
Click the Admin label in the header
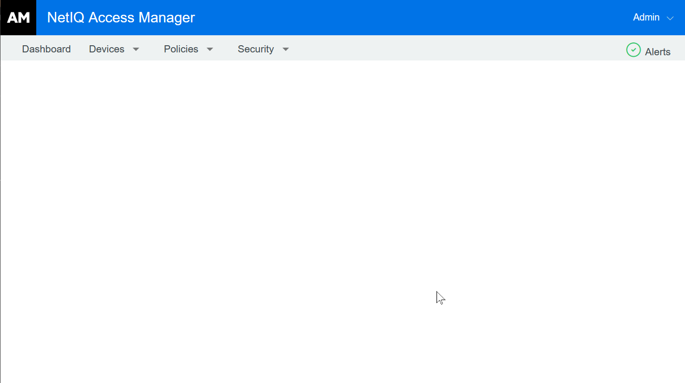click(646, 17)
